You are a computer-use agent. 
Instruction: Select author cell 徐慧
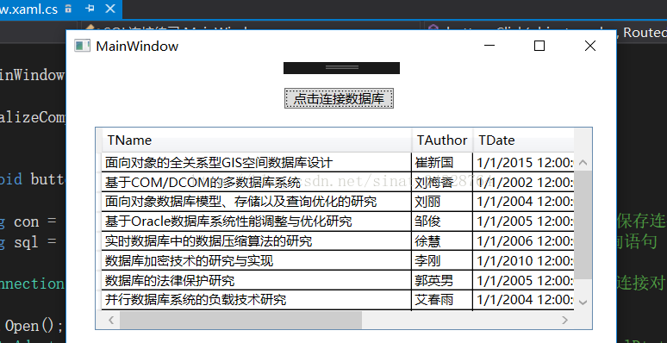click(442, 240)
